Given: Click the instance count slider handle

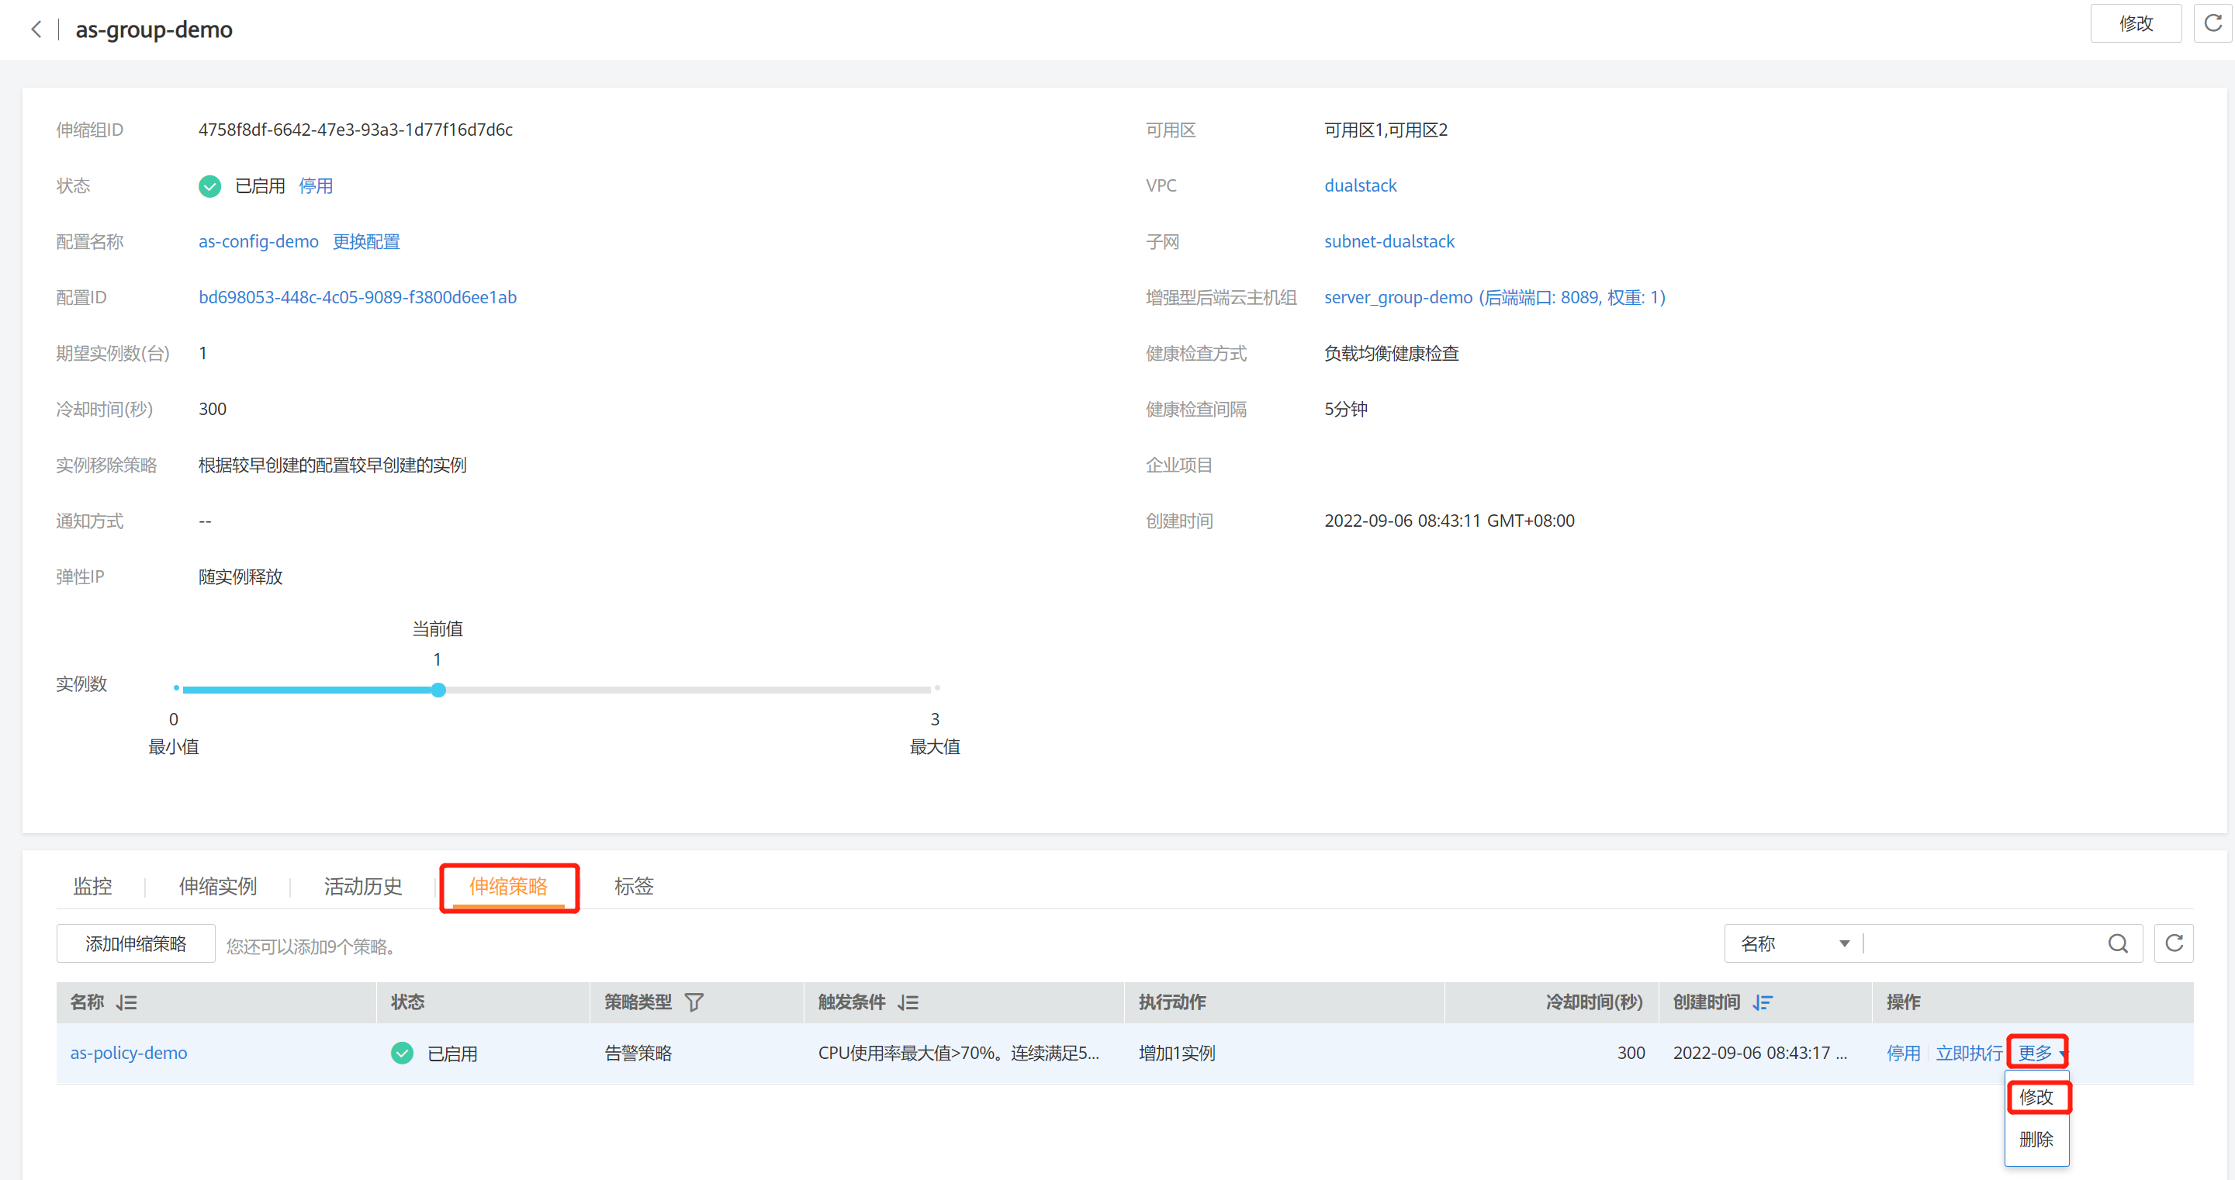Looking at the screenshot, I should 438,690.
